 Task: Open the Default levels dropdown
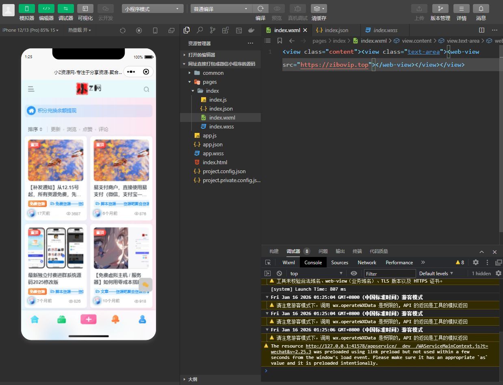pos(436,274)
